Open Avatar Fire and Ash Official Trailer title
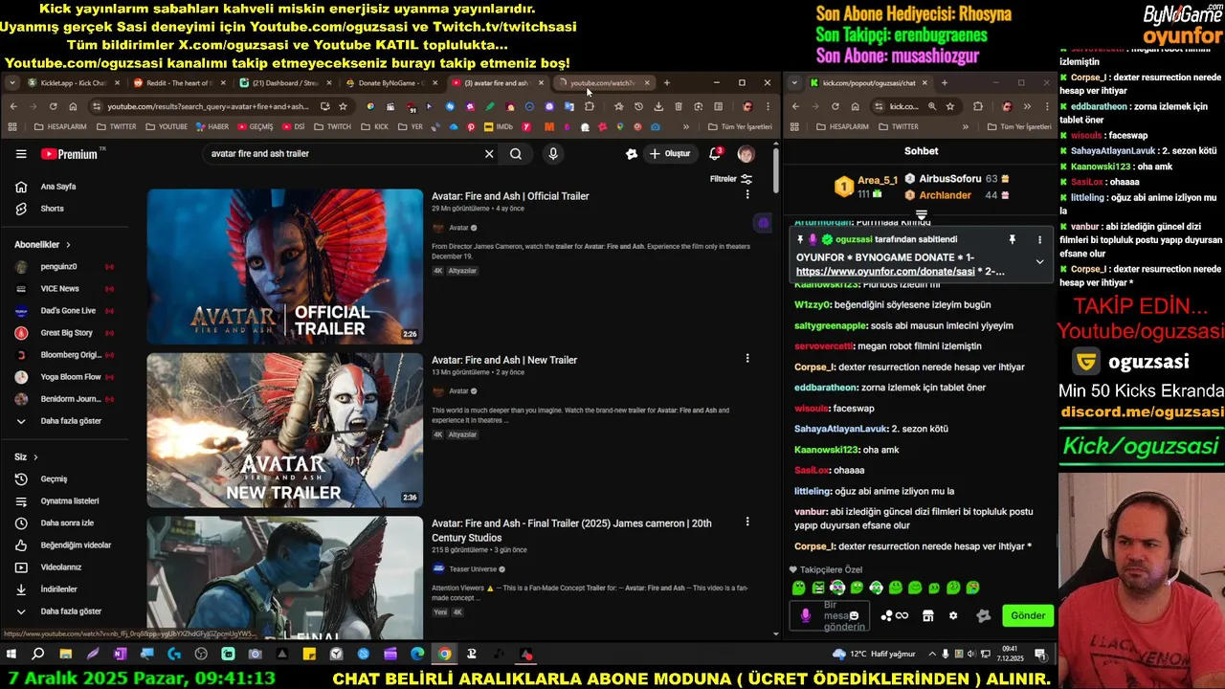Image resolution: width=1225 pixels, height=689 pixels. click(x=510, y=196)
